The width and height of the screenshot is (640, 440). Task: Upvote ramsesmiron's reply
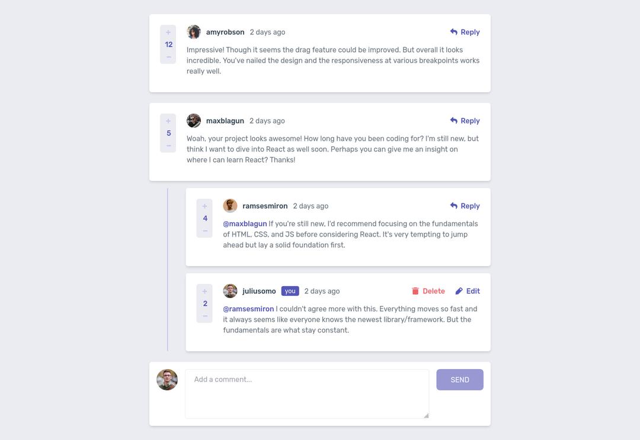204,205
